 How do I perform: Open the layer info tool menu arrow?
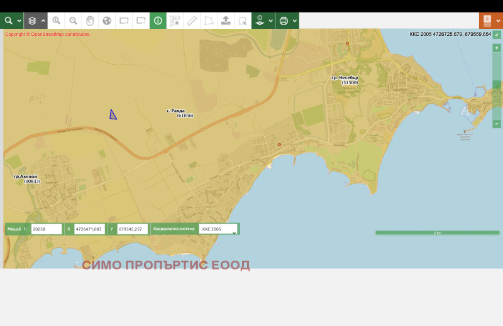pos(270,21)
